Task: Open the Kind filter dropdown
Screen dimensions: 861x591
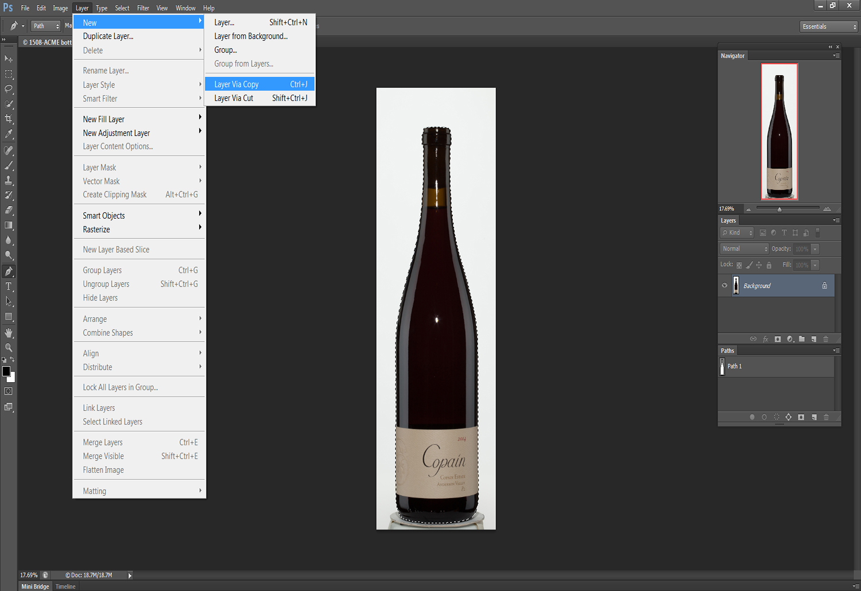Action: pos(737,232)
